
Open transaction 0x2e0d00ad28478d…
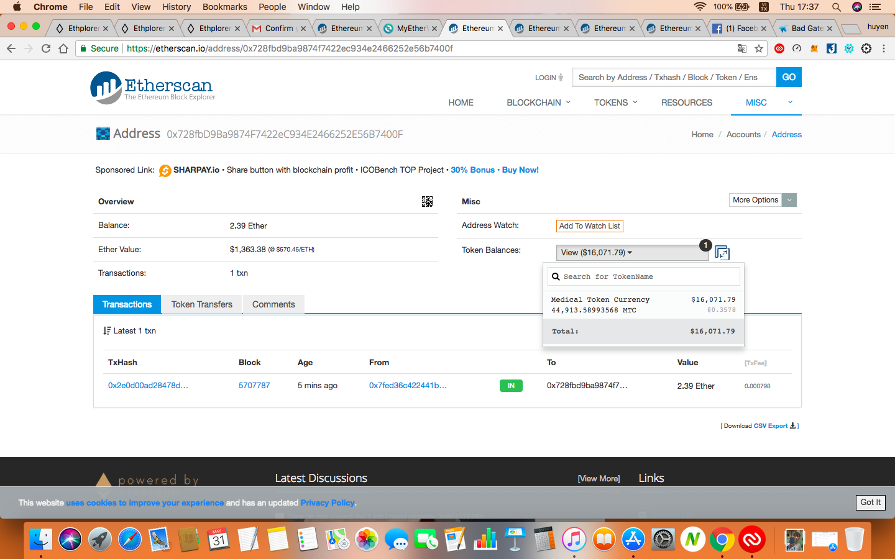tap(148, 386)
